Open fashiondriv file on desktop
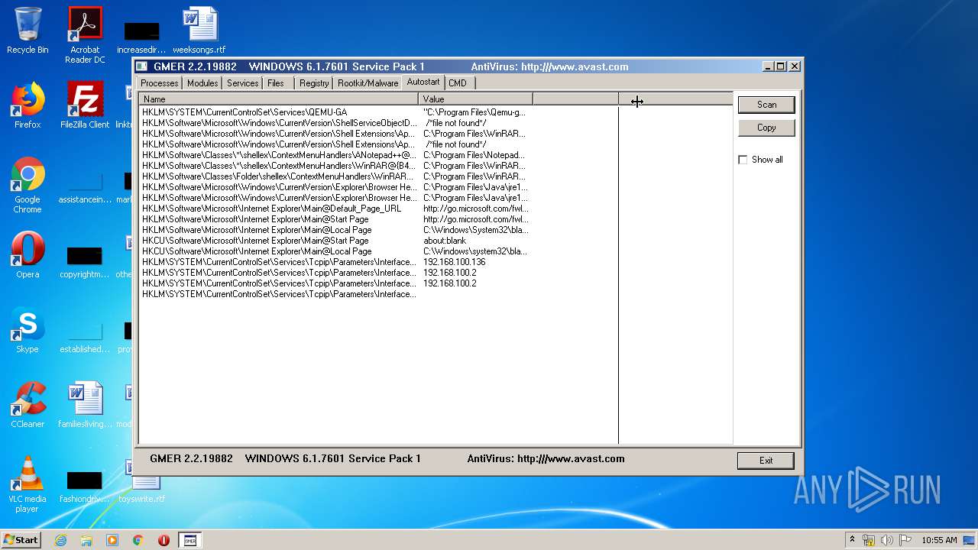 pos(85,486)
